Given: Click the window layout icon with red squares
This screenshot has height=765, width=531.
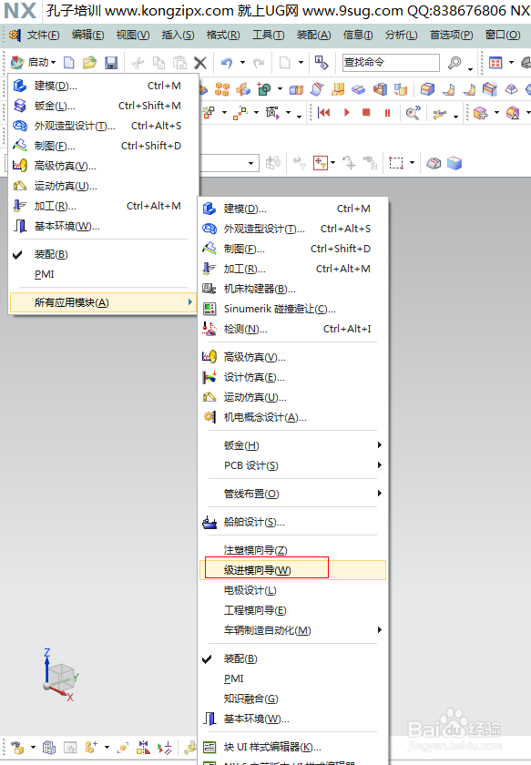Looking at the screenshot, I should pos(495,63).
